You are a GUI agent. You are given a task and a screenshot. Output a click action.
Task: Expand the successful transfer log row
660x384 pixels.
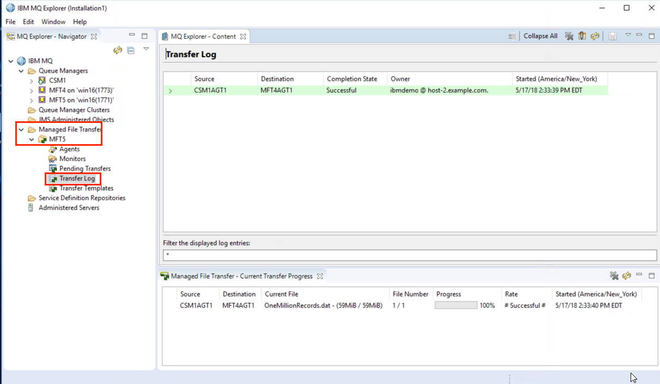[x=171, y=91]
